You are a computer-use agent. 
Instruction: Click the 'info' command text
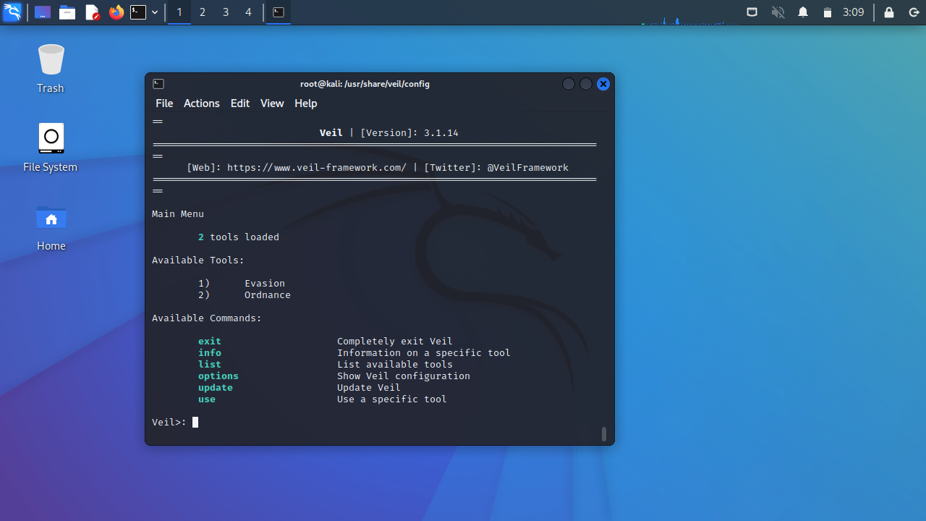(210, 353)
